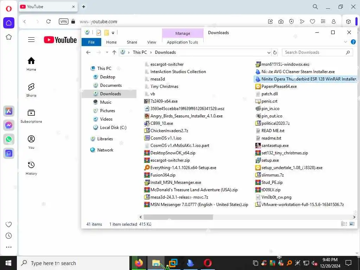The width and height of the screenshot is (360, 270).
Task: Select Local Disk (C:) in navigation pane
Action: coord(113,127)
